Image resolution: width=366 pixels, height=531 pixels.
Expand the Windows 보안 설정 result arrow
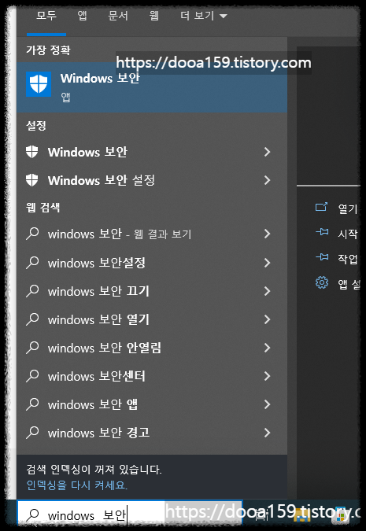[x=268, y=180]
